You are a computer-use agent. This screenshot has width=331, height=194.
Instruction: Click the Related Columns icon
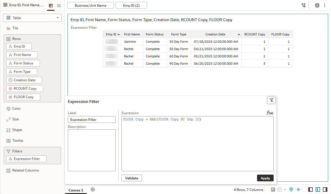tap(8, 170)
